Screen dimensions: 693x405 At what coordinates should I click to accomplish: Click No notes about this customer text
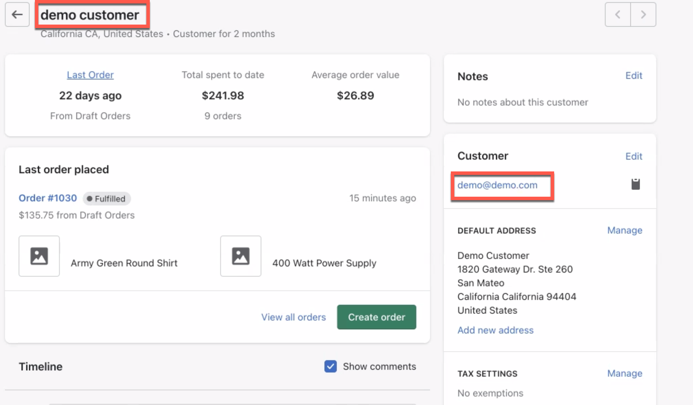coord(523,102)
